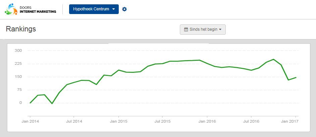This screenshot has width=316, height=137.
Task: Click the caret next to Sinds het begin
Action: coord(220,29)
